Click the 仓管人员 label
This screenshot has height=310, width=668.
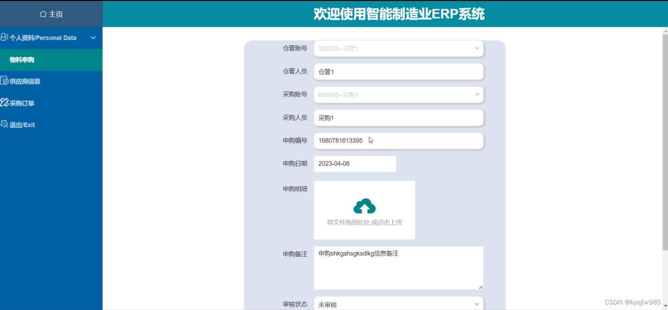coord(295,71)
